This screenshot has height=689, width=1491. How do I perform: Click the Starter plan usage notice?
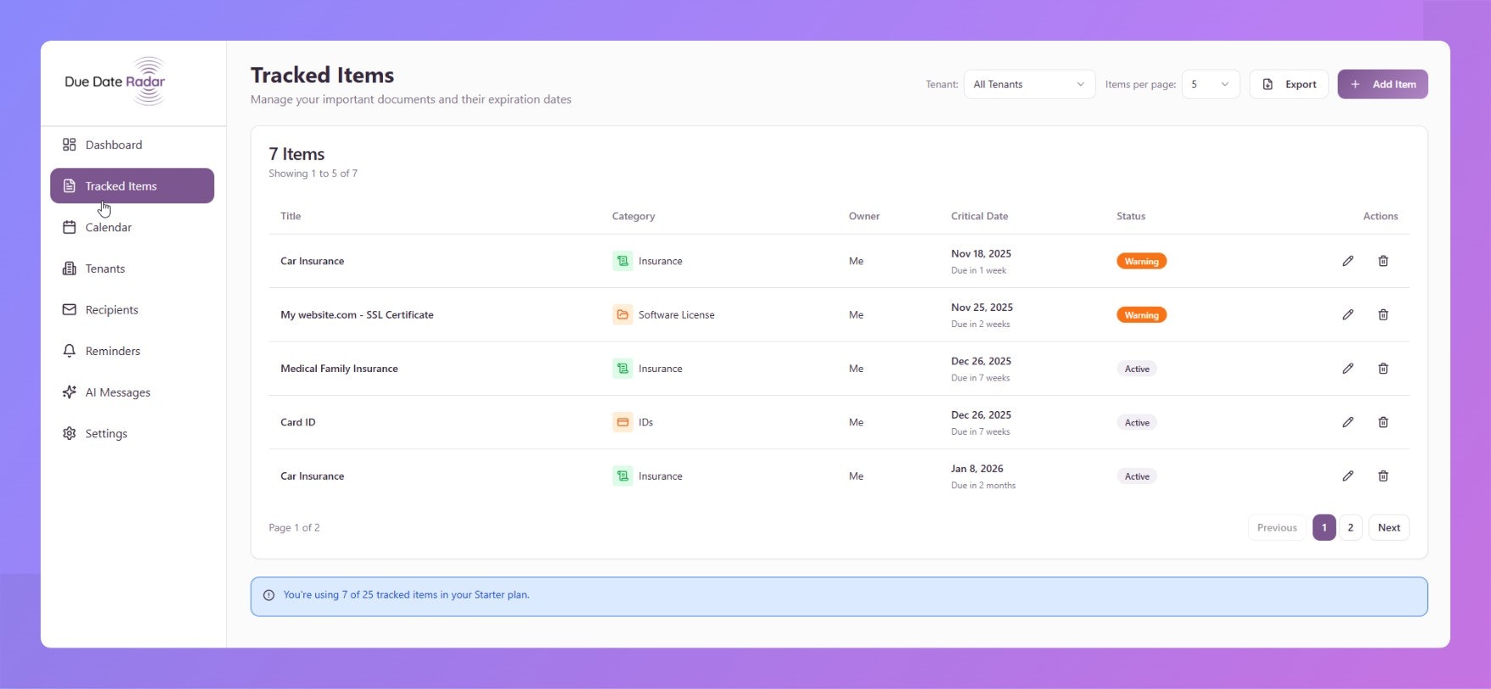tap(839, 597)
